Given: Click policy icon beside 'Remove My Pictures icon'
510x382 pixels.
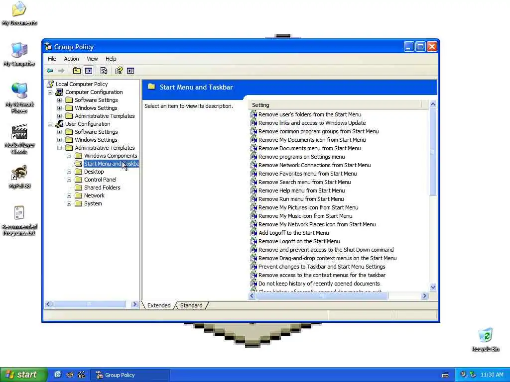Looking at the screenshot, I should (254, 207).
